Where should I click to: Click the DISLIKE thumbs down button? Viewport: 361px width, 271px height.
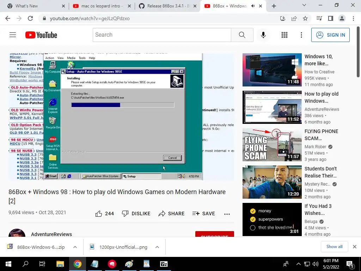click(x=136, y=213)
